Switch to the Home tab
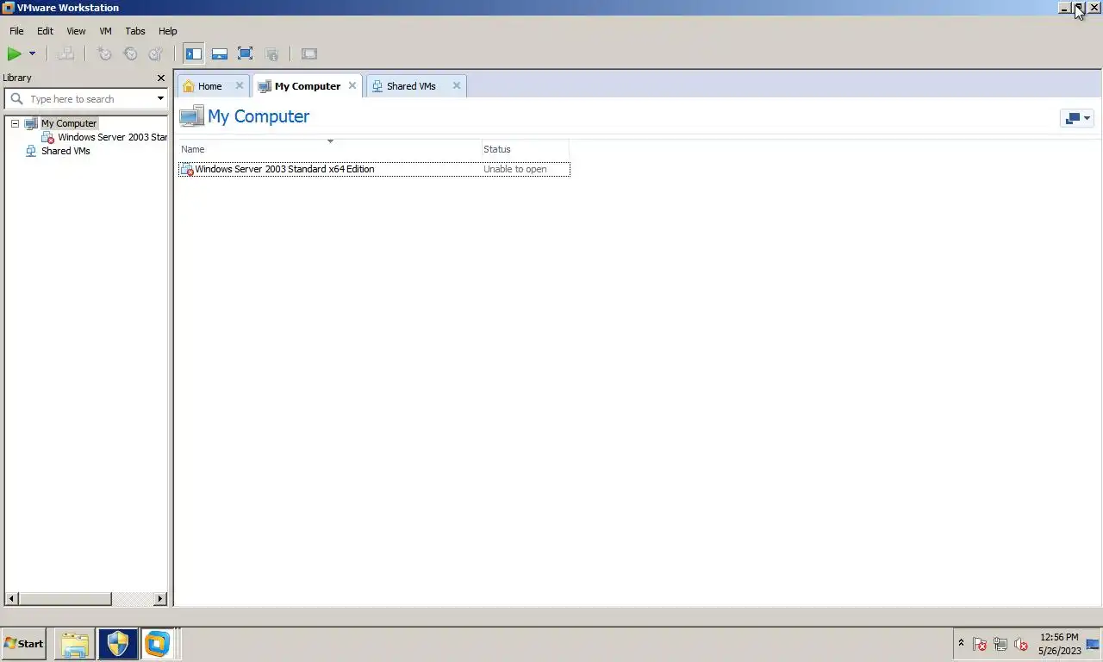Screen dimensions: 1103x662 click(x=209, y=86)
